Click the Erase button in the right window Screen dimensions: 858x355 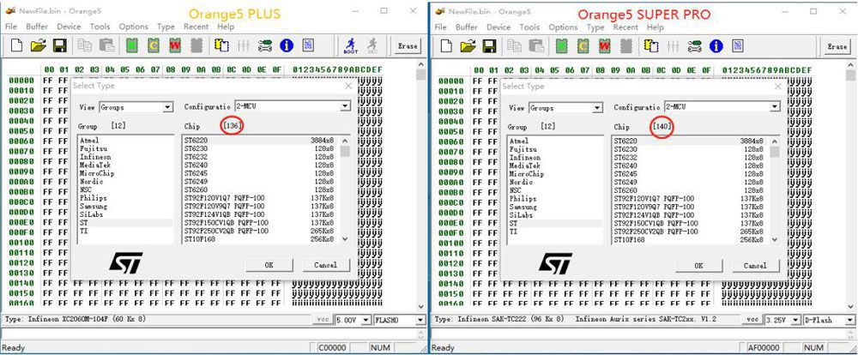click(x=837, y=46)
